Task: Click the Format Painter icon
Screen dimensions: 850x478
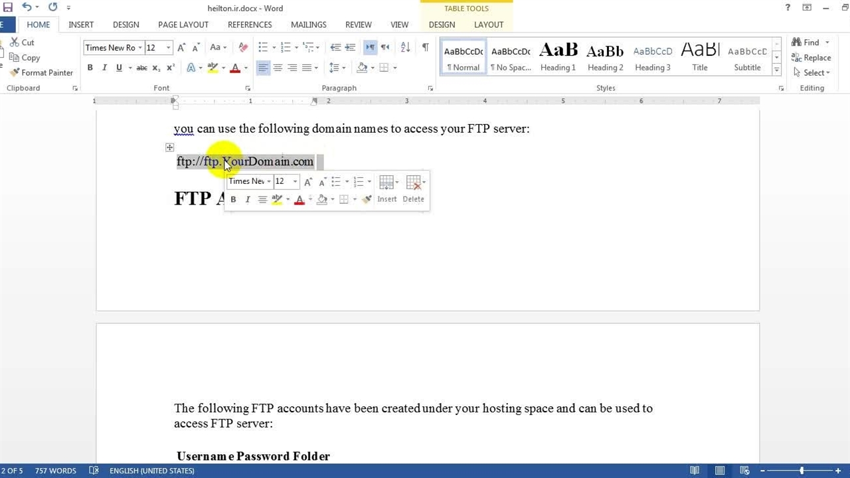Action: [41, 72]
